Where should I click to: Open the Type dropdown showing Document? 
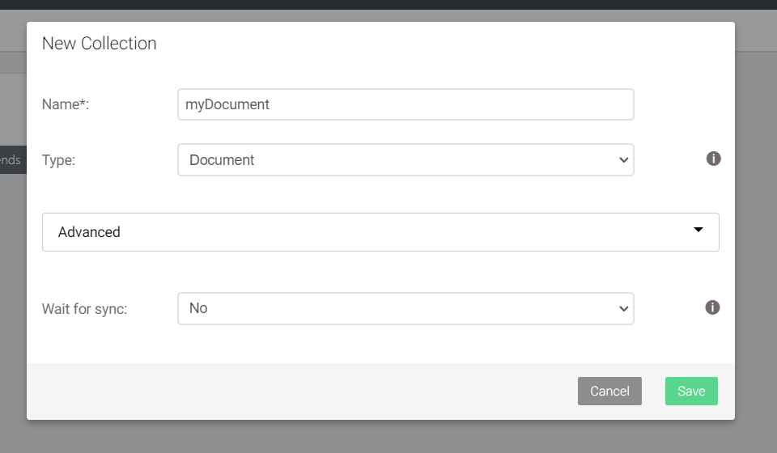[405, 160]
